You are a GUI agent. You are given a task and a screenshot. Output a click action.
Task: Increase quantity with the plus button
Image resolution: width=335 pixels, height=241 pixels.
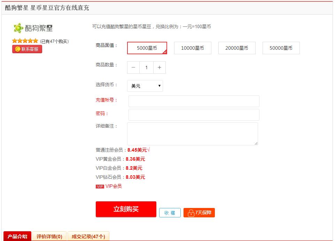159,67
